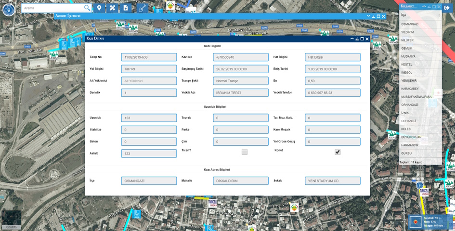Click the Arama search input field
Screen dimensions: 455x231
pos(53,8)
